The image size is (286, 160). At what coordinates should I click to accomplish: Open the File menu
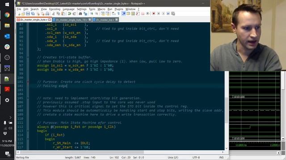click(19, 9)
